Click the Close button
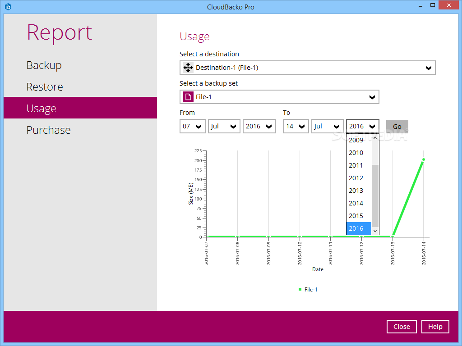The height and width of the screenshot is (346, 462). click(x=402, y=327)
